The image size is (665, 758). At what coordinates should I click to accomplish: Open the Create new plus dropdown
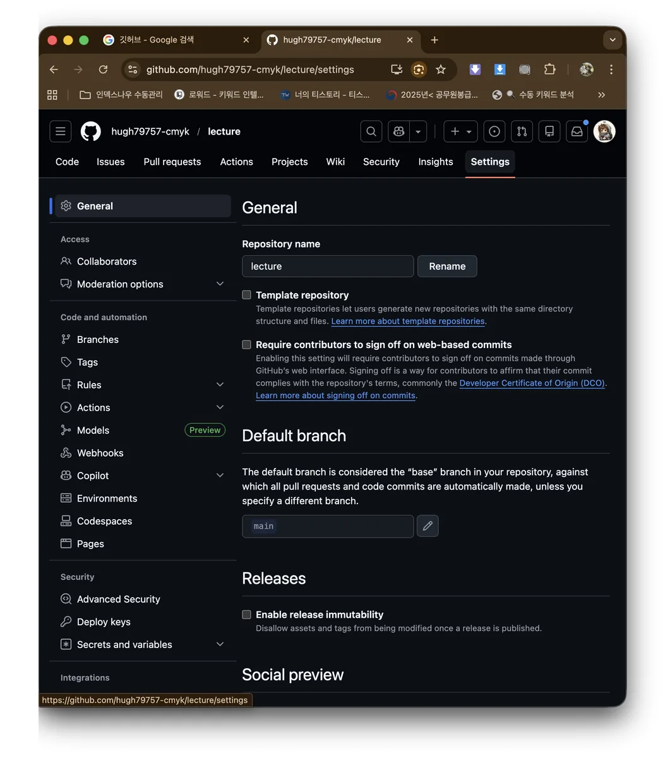click(x=461, y=131)
